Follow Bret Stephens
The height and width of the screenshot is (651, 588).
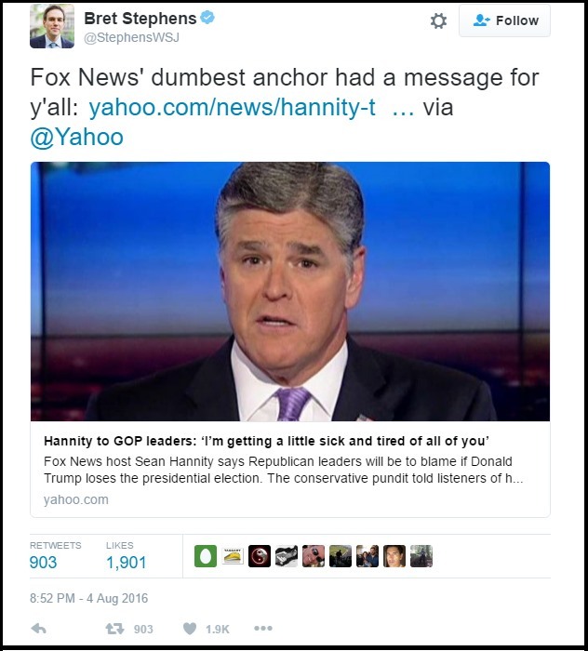point(504,20)
